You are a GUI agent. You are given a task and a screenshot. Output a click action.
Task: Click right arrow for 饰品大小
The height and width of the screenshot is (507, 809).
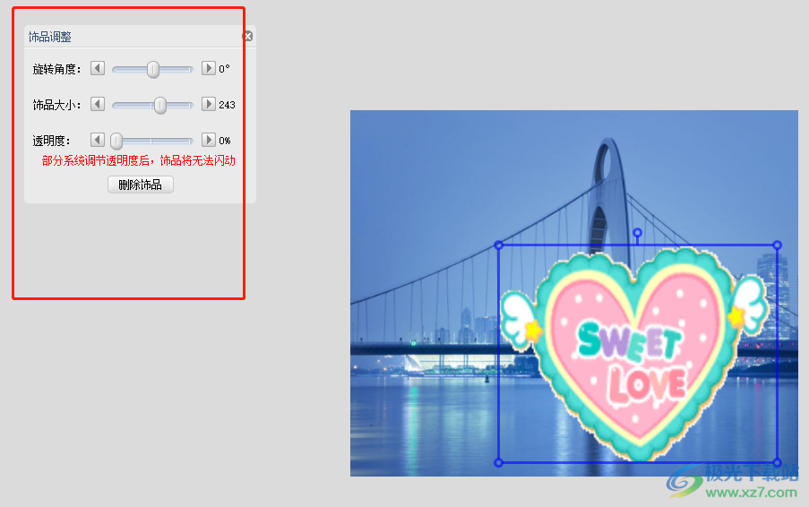[x=209, y=104]
